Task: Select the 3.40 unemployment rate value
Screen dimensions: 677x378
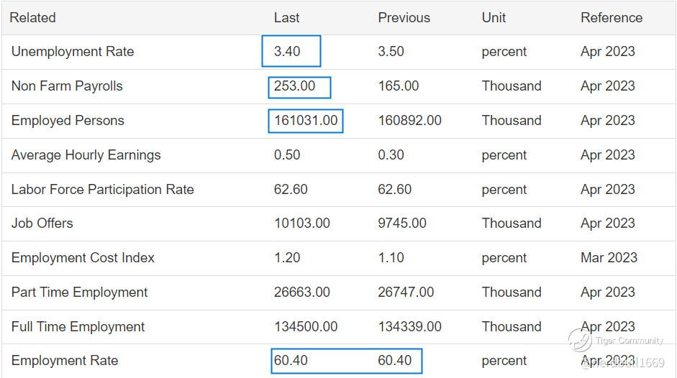Action: click(287, 52)
